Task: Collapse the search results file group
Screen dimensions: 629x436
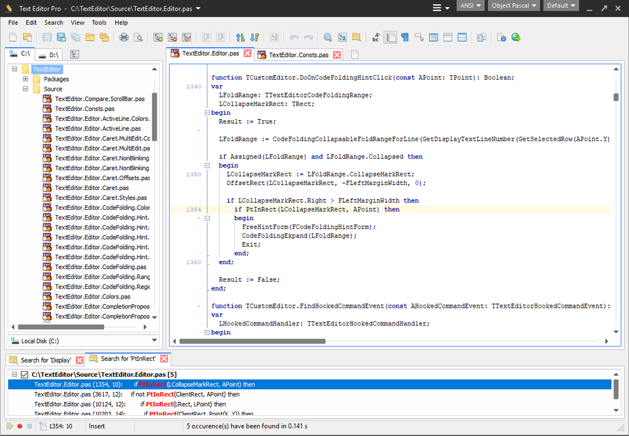Action: point(14,374)
